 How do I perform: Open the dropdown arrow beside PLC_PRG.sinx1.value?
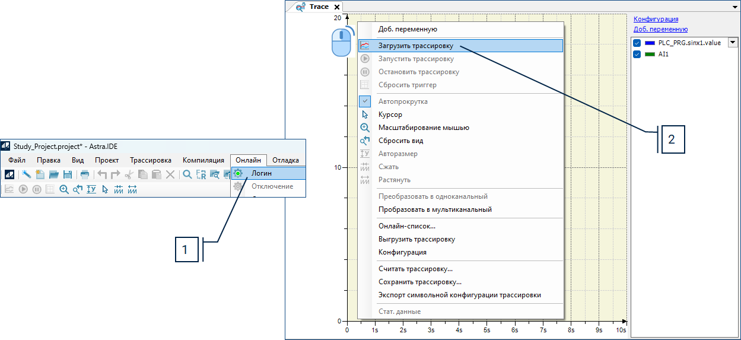732,42
